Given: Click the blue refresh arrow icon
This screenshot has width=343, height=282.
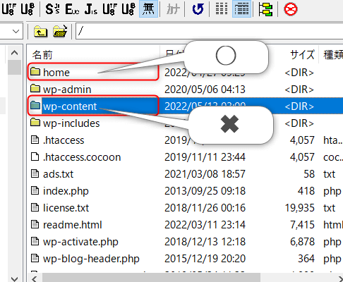Looking at the screenshot, I should (x=198, y=9).
